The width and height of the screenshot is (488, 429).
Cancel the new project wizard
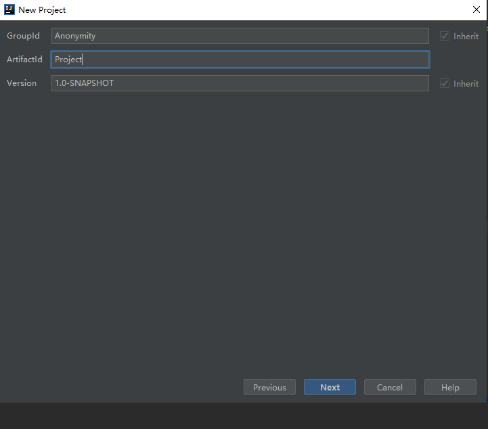point(390,387)
